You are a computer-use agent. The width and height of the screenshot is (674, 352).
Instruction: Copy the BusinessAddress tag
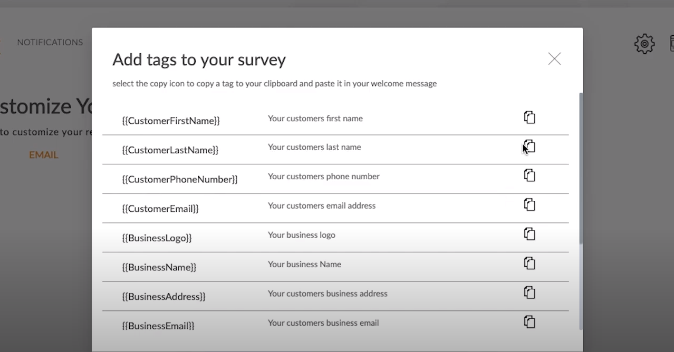[529, 292]
